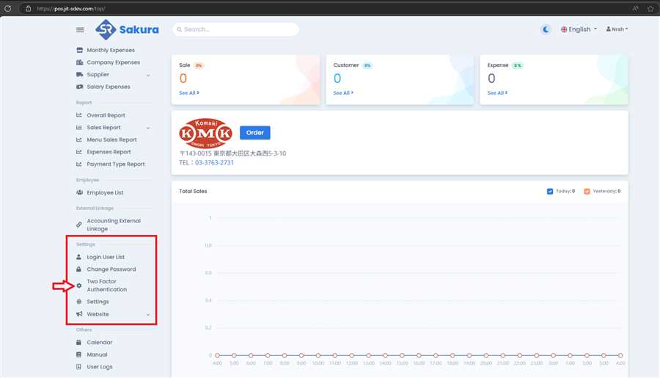
Task: Click the Change Password lock icon
Action: point(79,269)
